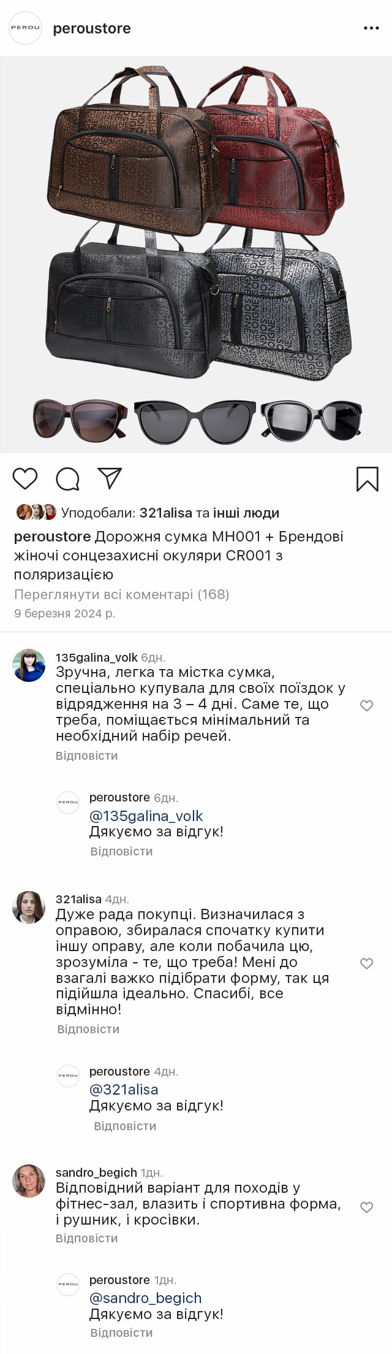Save the post with the bookmark icon
The width and height of the screenshot is (392, 1354).
point(367,479)
